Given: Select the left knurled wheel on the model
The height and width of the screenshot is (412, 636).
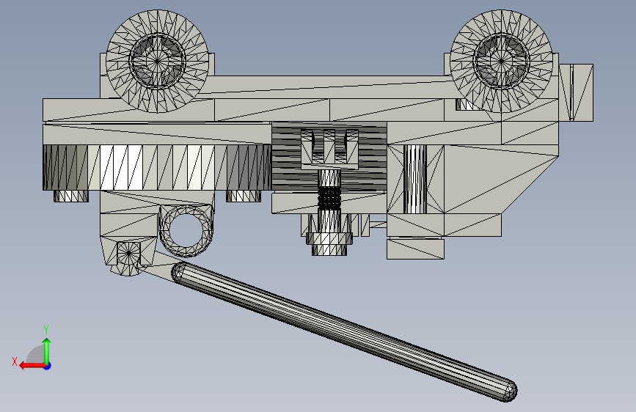Looking at the screenshot, I should 158,62.
